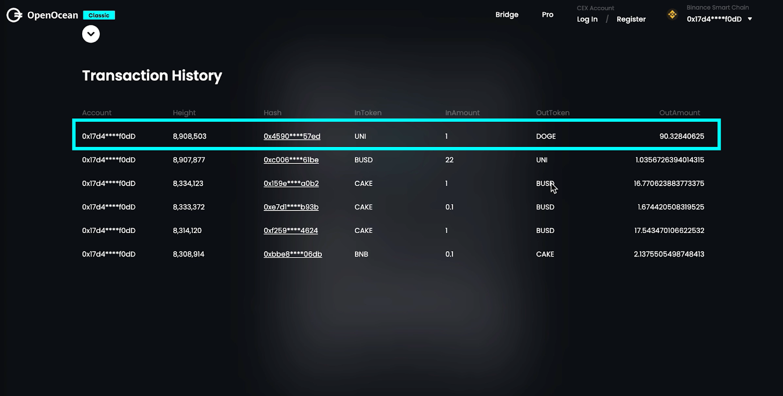Click height value 8,333,372
783x396 pixels.
pyautogui.click(x=189, y=207)
